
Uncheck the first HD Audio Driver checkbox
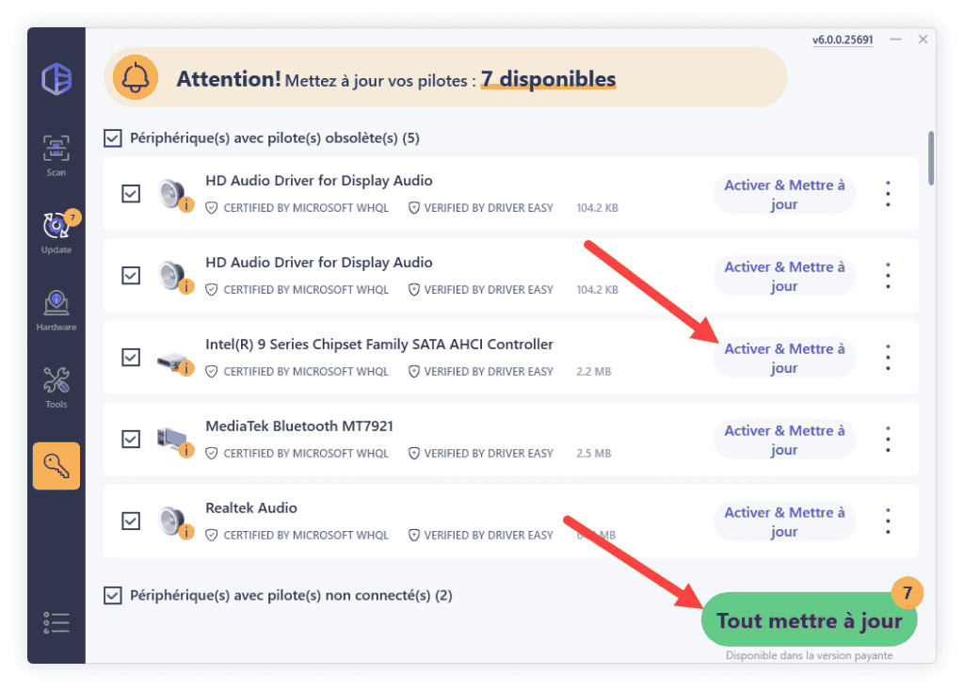tap(131, 194)
